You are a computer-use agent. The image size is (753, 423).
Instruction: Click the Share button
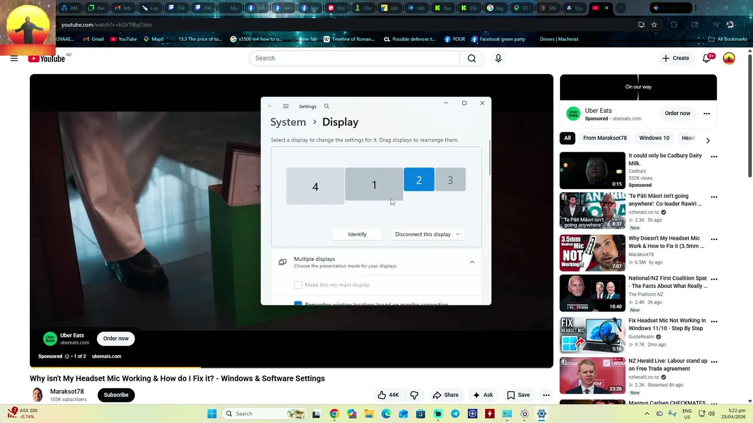[445, 395]
